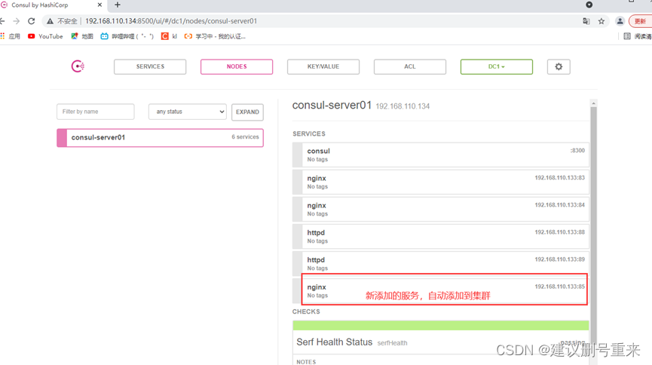Open the translate page icon
Image resolution: width=652 pixels, height=365 pixels.
(586, 21)
